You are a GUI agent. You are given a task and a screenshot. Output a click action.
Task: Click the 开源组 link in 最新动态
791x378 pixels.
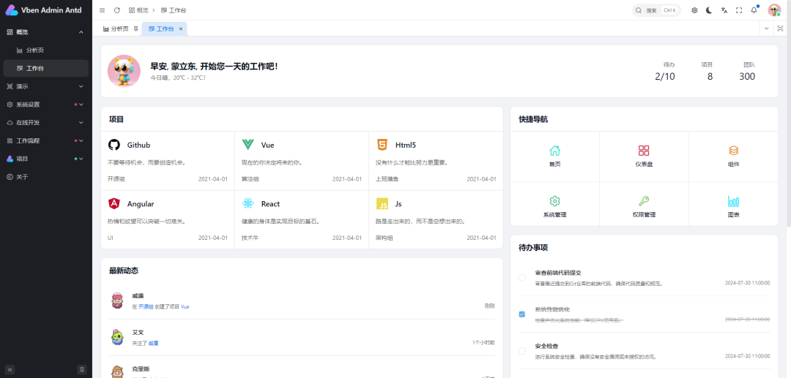146,307
